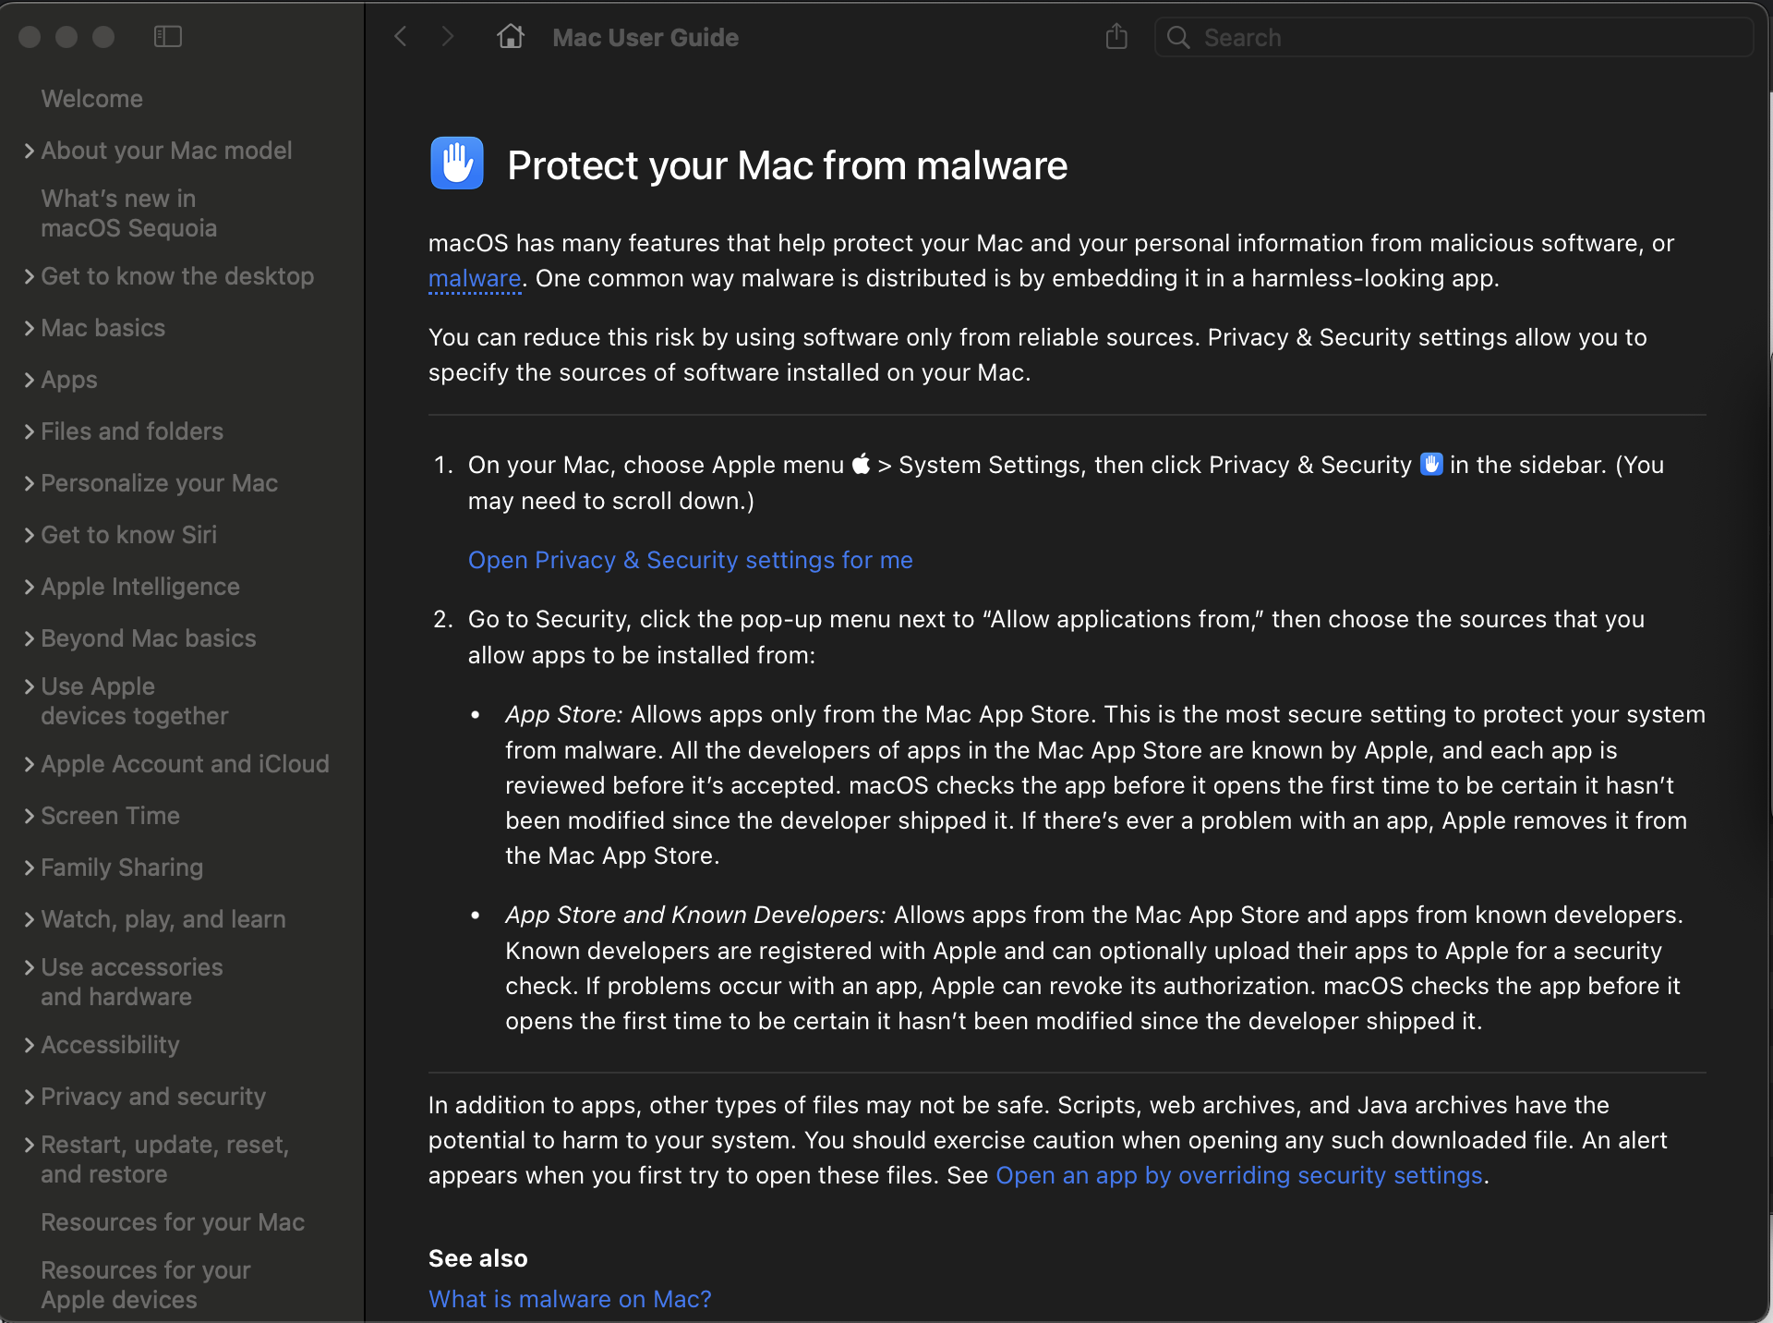The height and width of the screenshot is (1323, 1773).
Task: Expand Apple Intelligence section
Action: pyautogui.click(x=30, y=587)
